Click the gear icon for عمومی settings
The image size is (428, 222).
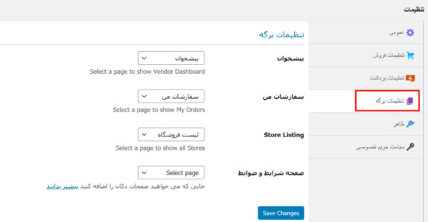click(410, 33)
